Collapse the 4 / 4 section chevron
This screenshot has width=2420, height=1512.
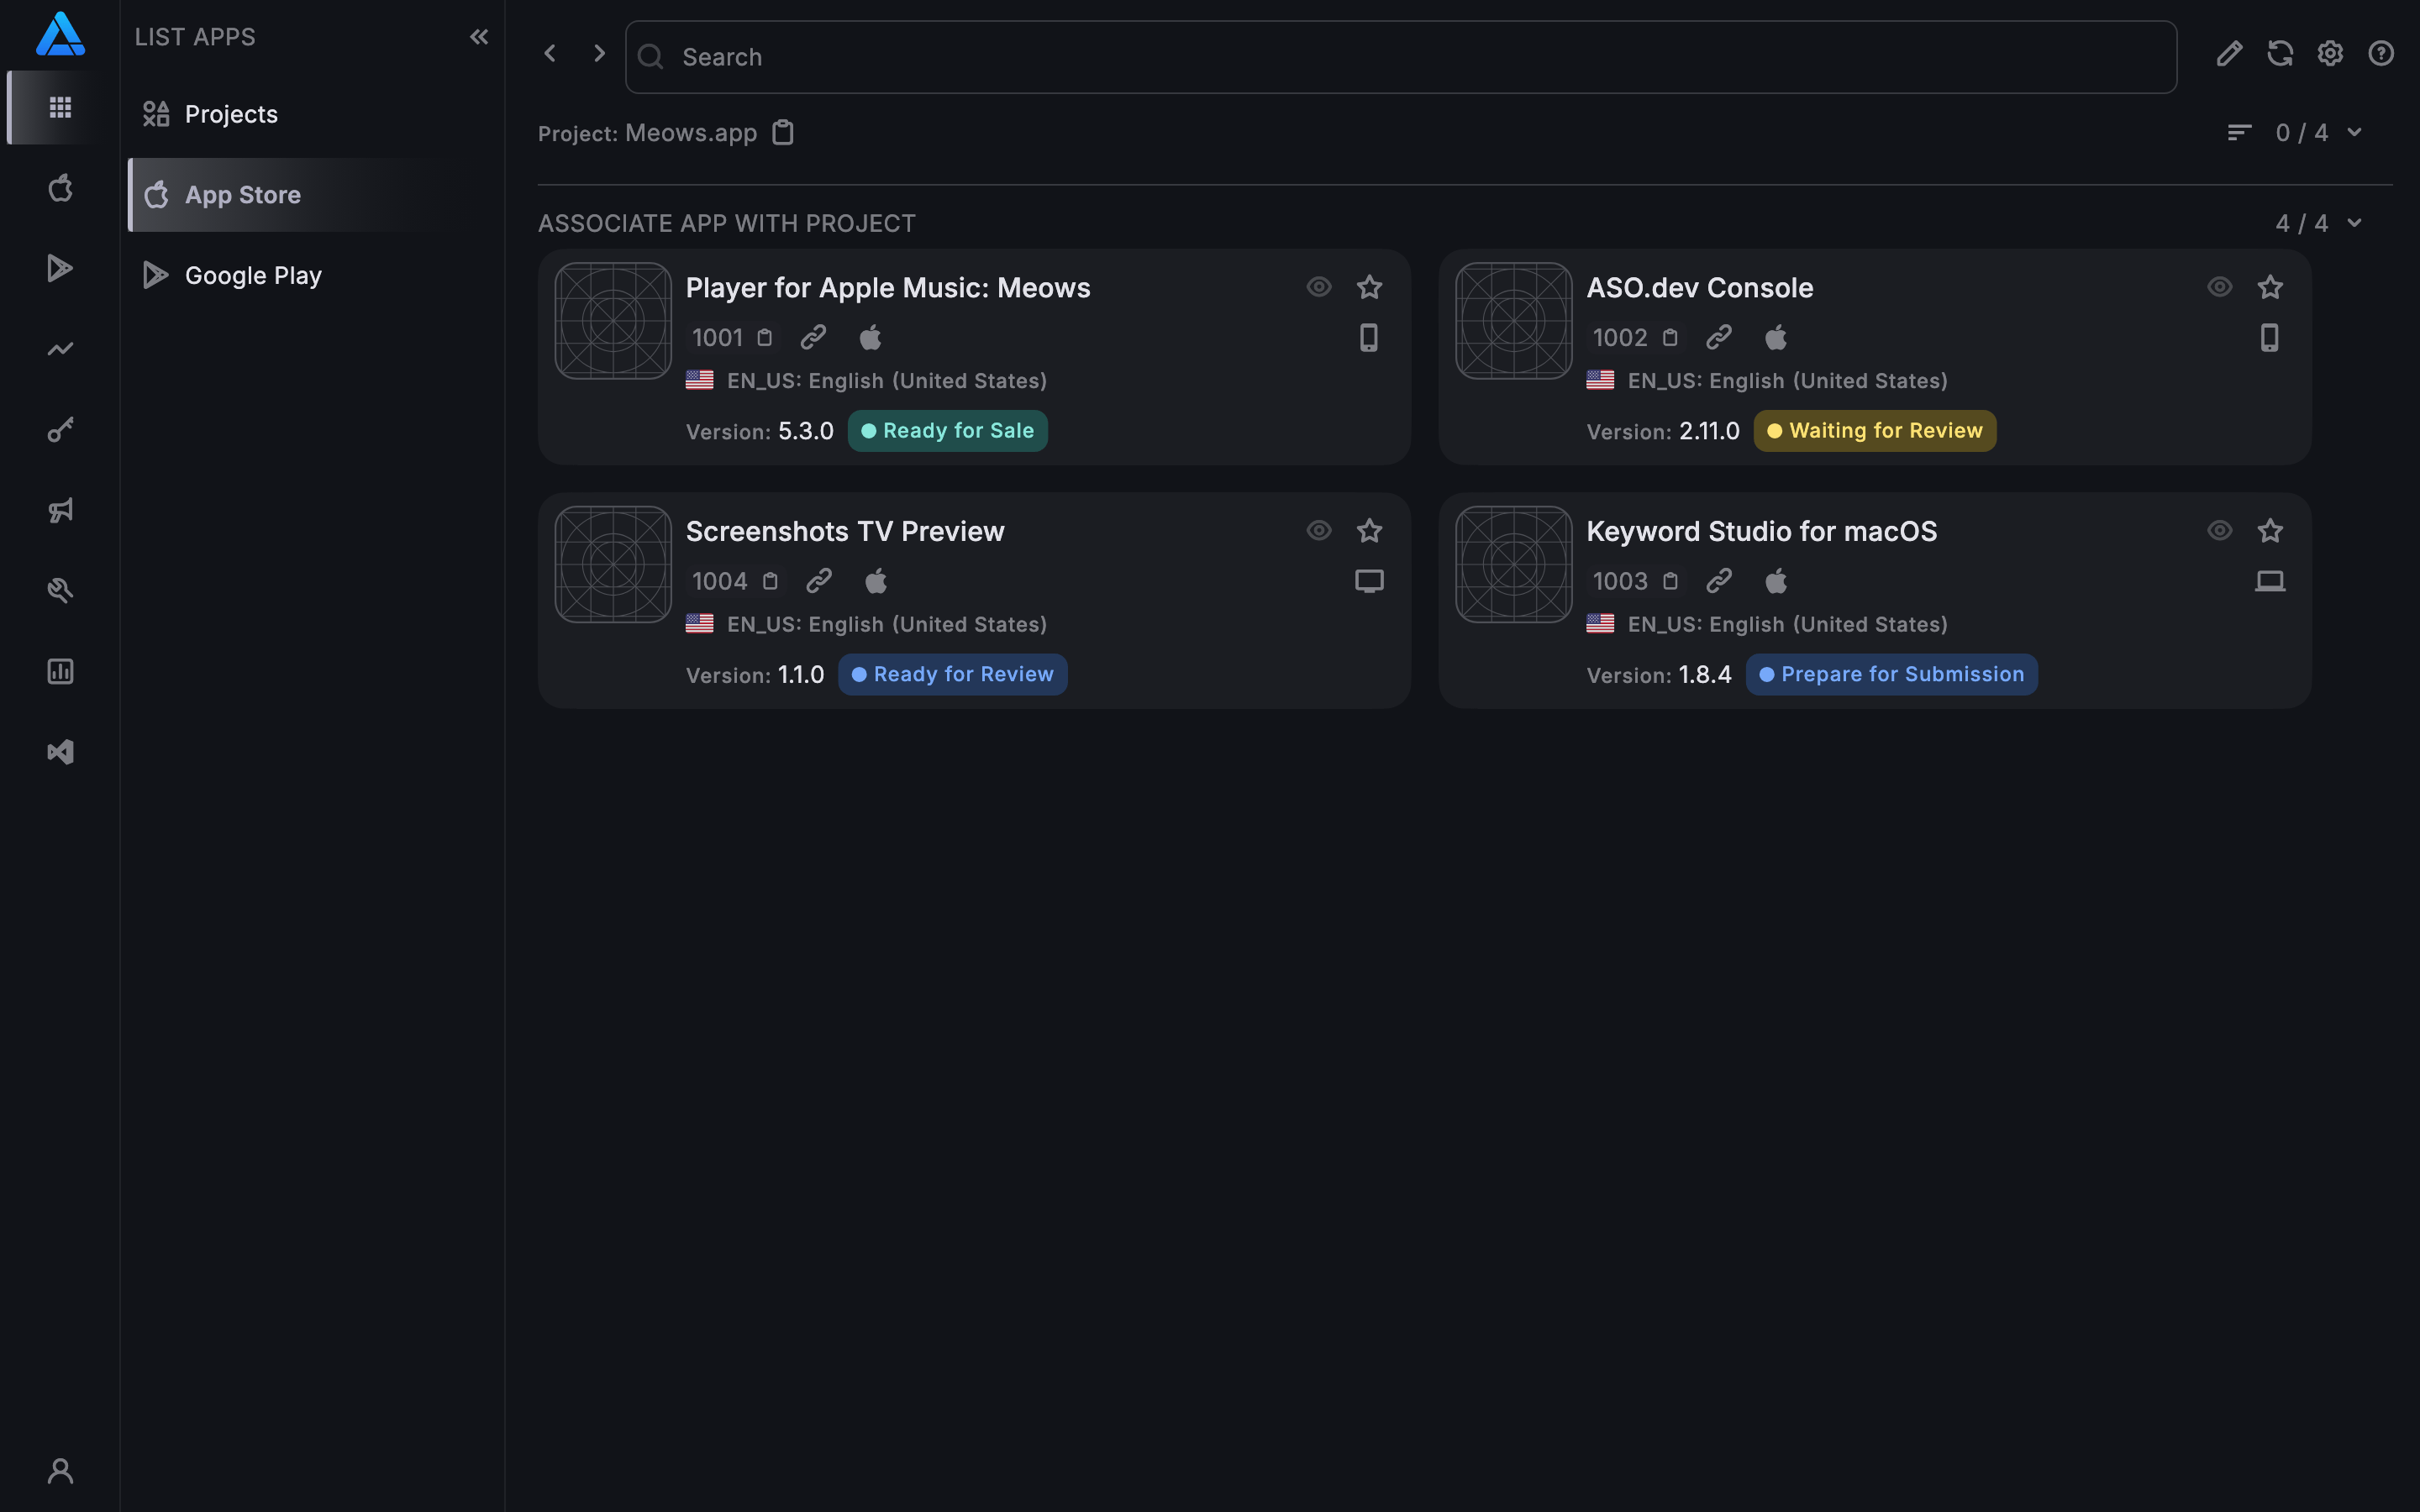click(x=2354, y=222)
